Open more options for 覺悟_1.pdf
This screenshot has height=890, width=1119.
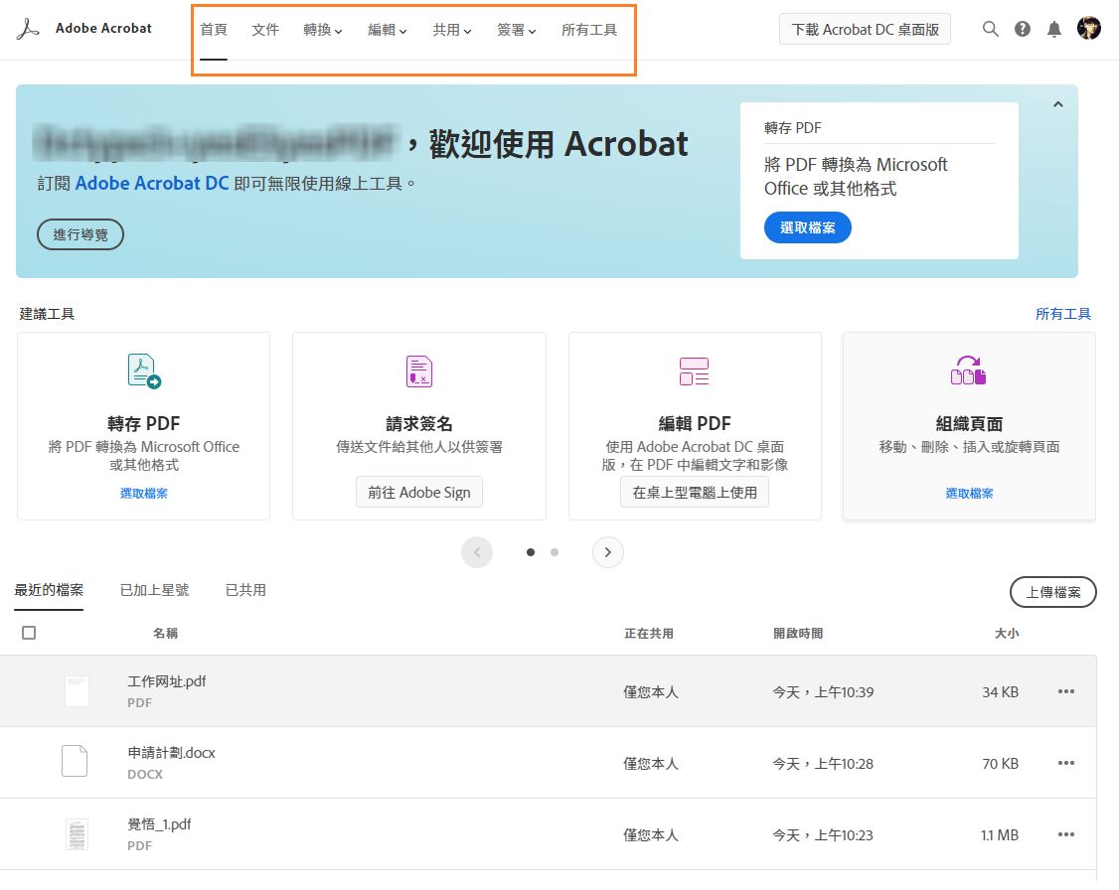coord(1065,833)
